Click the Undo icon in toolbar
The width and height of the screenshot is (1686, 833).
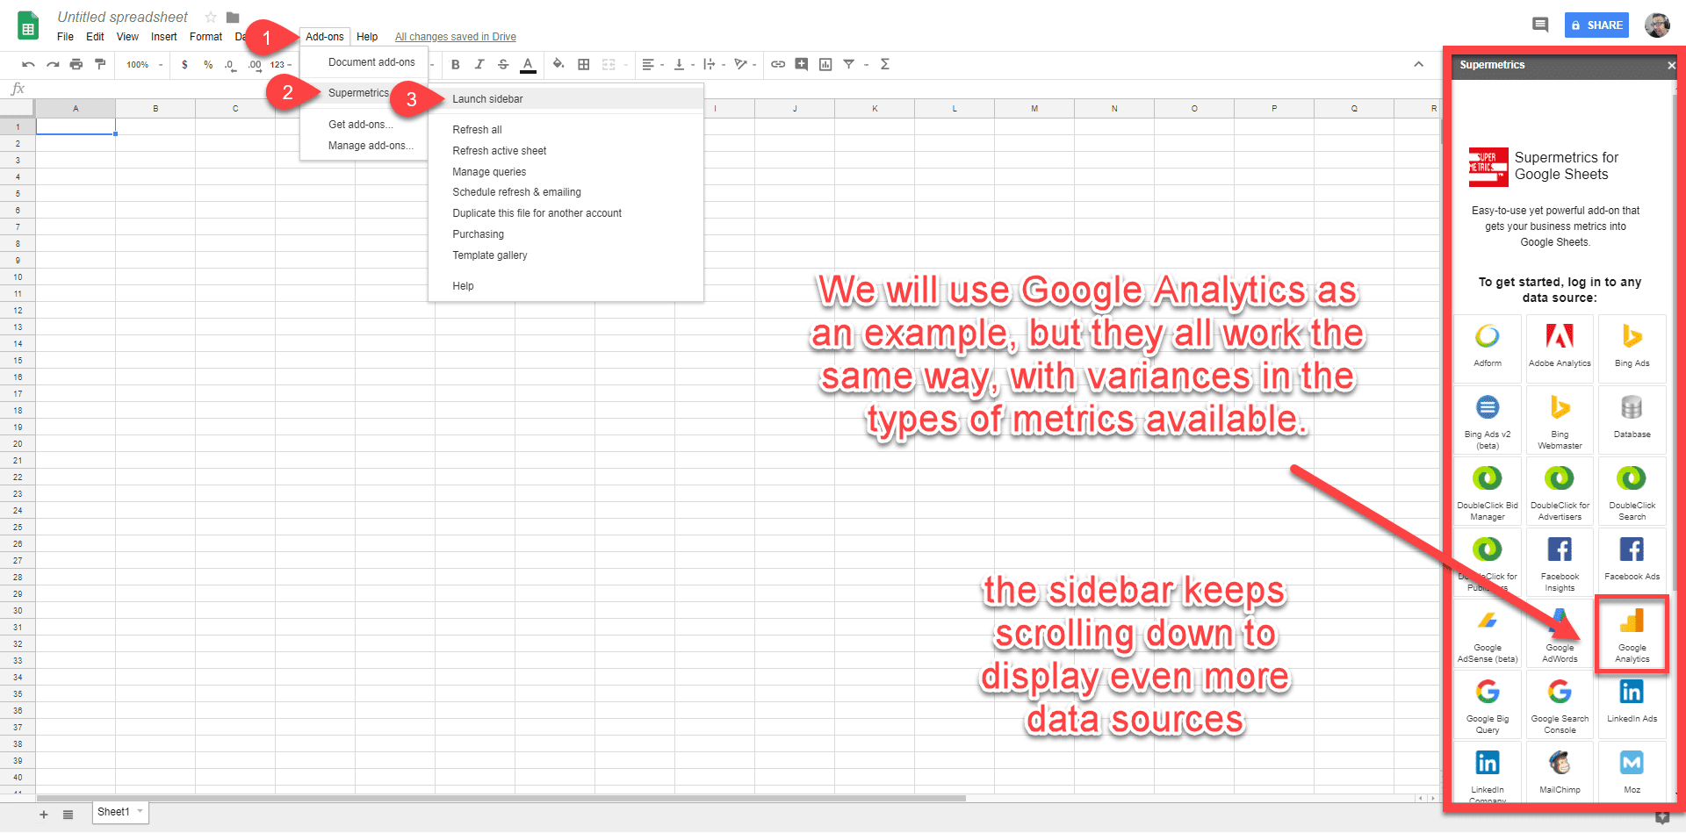coord(28,64)
